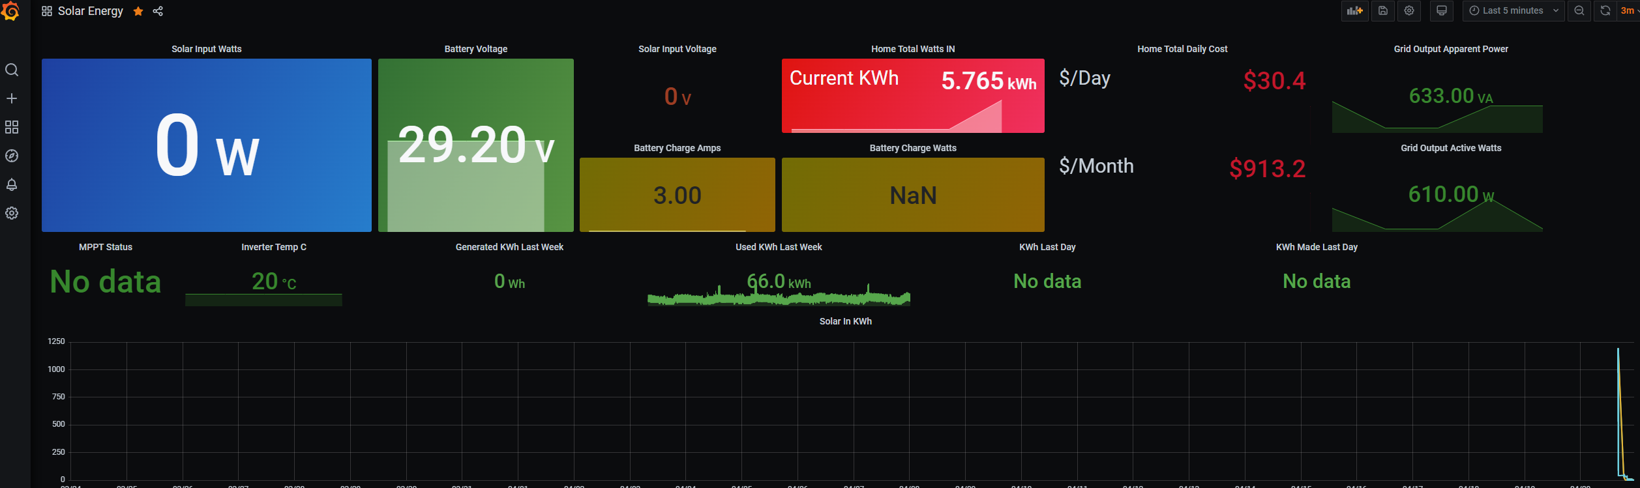Viewport: 1640px width, 488px height.
Task: Open the Home Total Daily Cost panel title
Action: 1182,49
